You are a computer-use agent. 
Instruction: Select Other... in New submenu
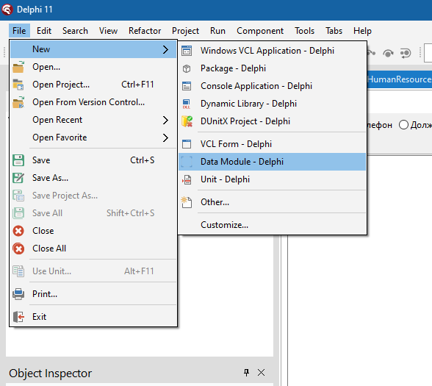[272, 202]
